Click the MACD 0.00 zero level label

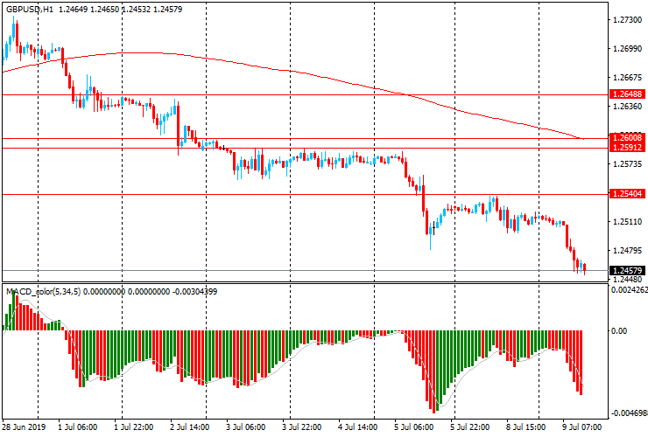[x=619, y=331]
